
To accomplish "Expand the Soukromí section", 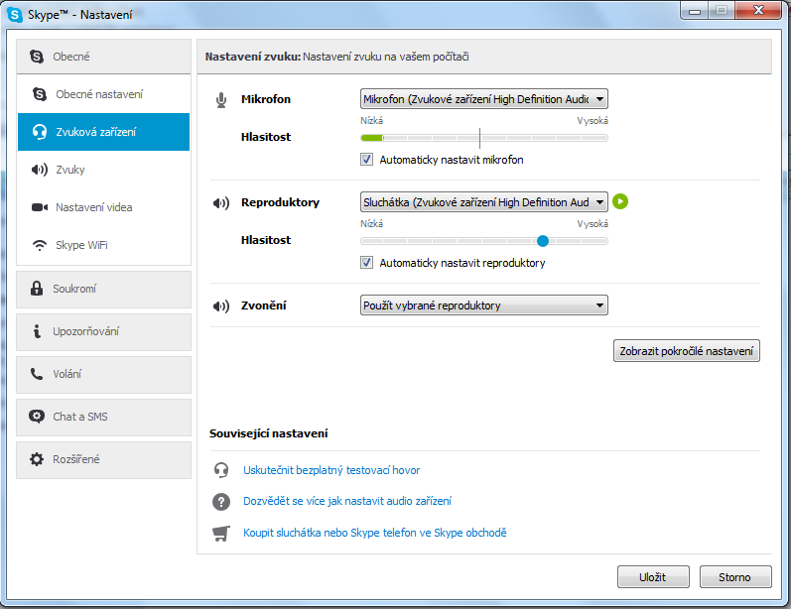I will (x=103, y=290).
